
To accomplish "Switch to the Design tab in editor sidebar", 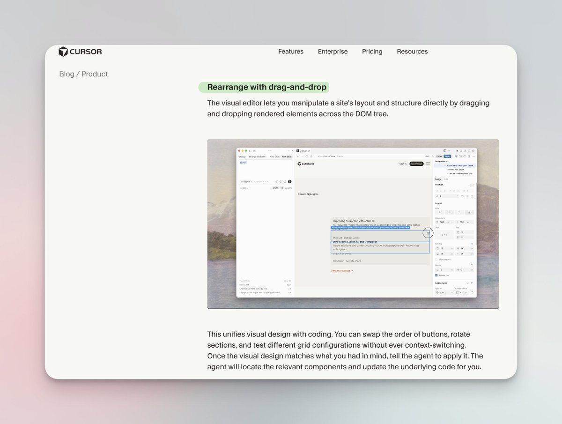I will tap(438, 179).
